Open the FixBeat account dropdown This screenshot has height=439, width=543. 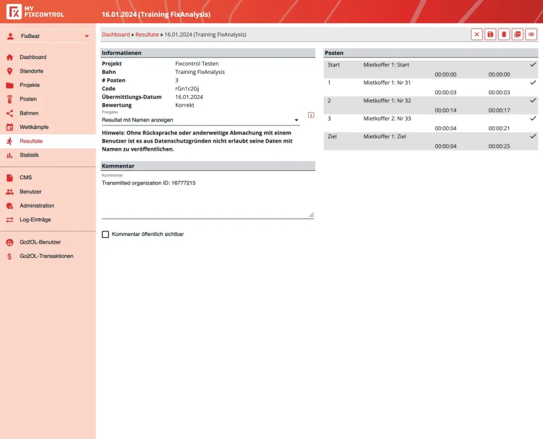pyautogui.click(x=48, y=36)
